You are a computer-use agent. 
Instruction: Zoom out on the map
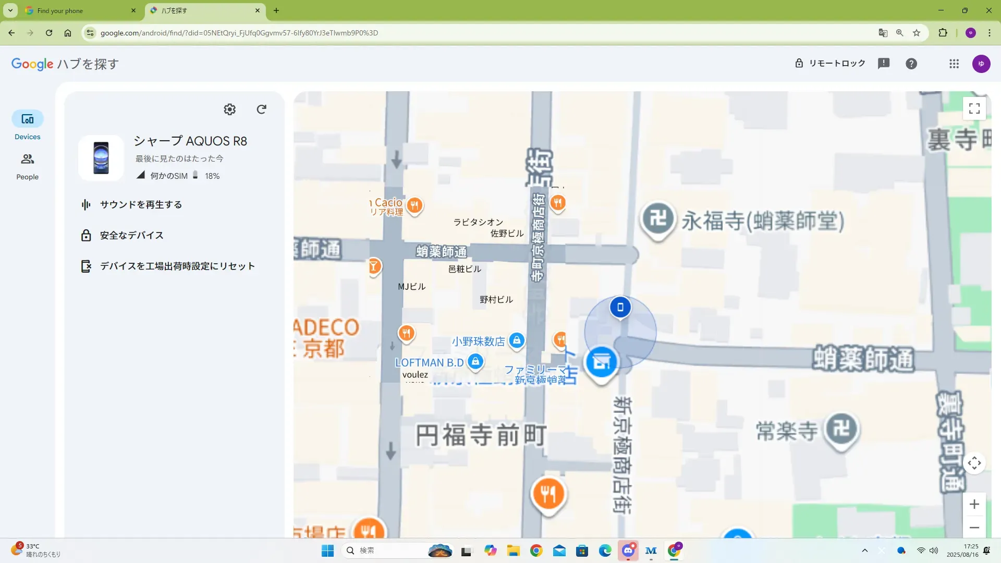(x=974, y=528)
